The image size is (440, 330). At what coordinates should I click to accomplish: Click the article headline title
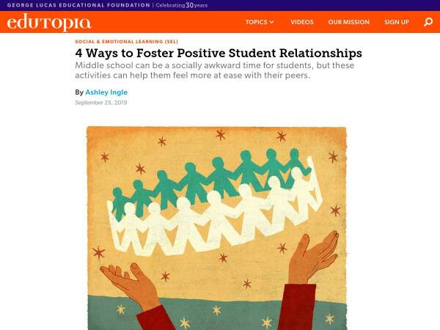[x=219, y=53]
